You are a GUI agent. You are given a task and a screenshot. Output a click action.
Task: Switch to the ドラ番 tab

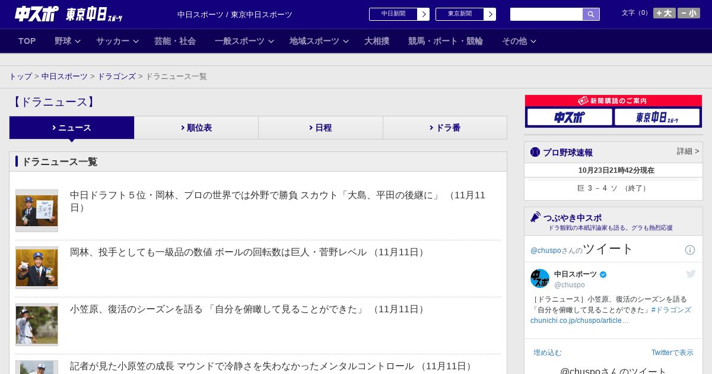coord(445,128)
